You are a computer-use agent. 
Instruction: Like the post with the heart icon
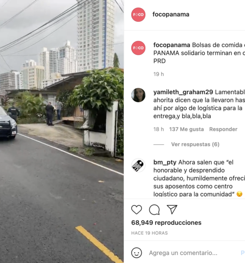[x=136, y=210]
